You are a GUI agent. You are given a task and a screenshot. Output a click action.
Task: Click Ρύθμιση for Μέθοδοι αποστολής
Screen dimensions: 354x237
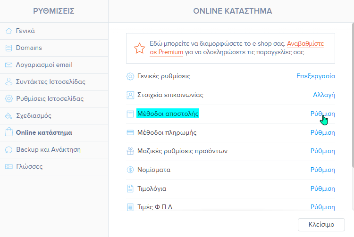point(323,114)
